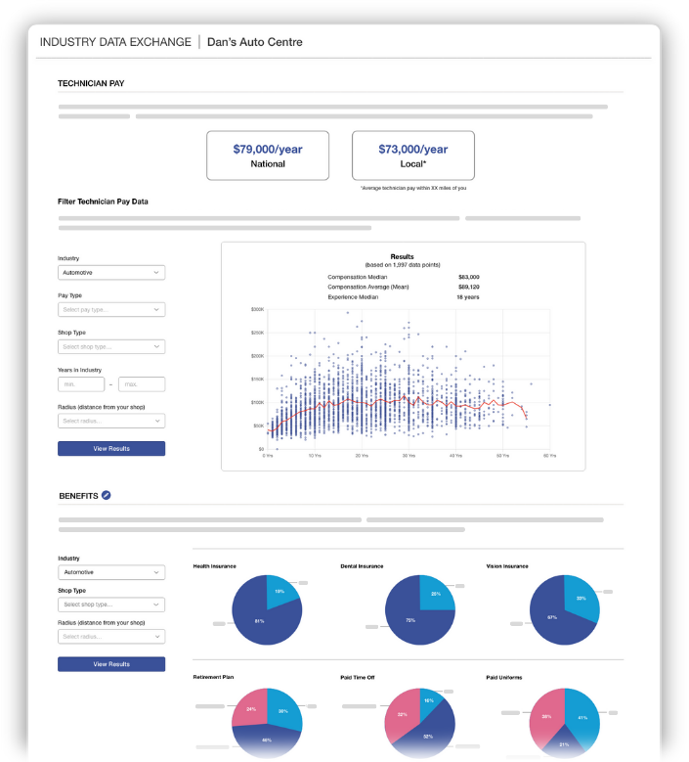Click View Results under Technician Pay filters
Screen dimensions: 689x762
[x=111, y=449]
